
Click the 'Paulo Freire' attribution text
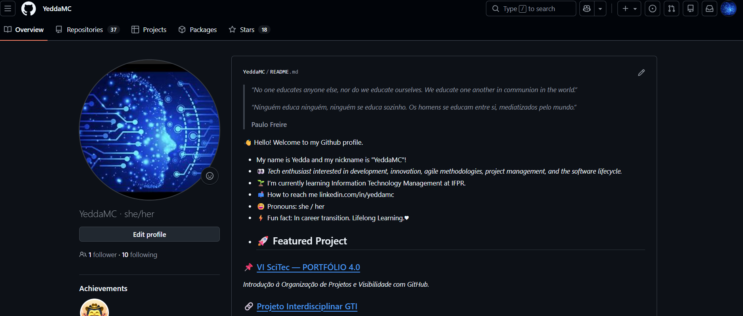click(x=269, y=125)
